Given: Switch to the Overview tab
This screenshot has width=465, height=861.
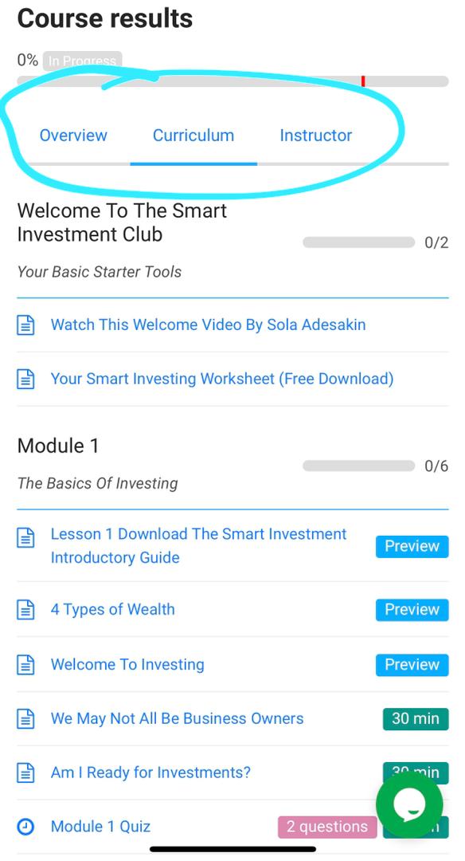Looking at the screenshot, I should [x=73, y=136].
